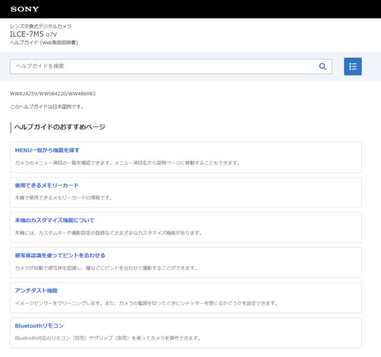Open the Bluetoothリモコン link
The height and width of the screenshot is (357, 381).
coord(39,326)
